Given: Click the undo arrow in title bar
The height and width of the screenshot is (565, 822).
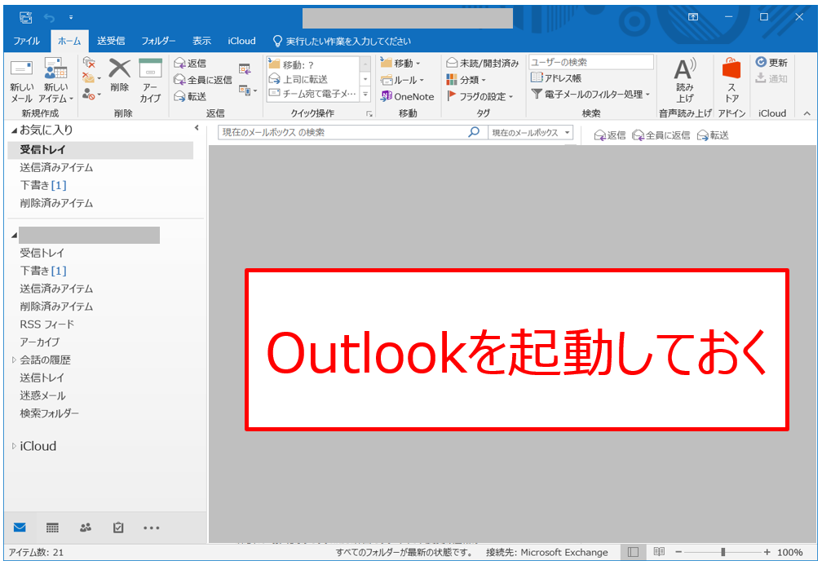Looking at the screenshot, I should [x=49, y=18].
